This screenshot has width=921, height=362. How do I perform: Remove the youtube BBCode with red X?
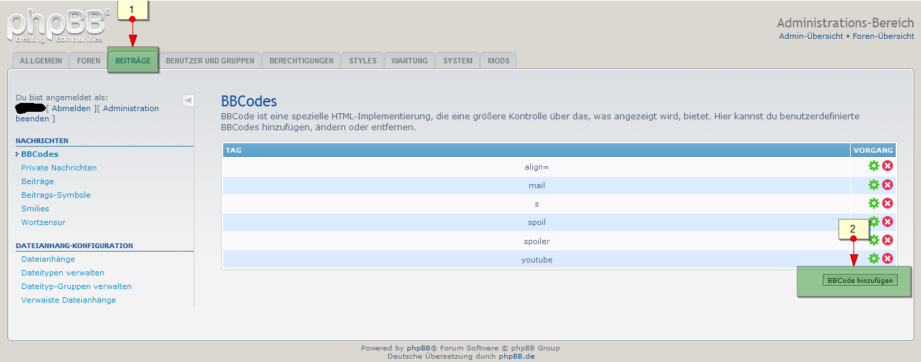tap(888, 258)
